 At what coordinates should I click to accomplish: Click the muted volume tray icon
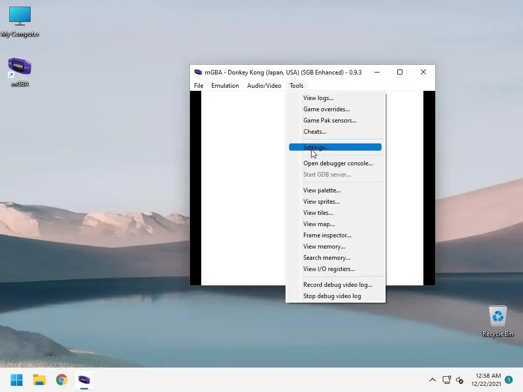click(460, 380)
